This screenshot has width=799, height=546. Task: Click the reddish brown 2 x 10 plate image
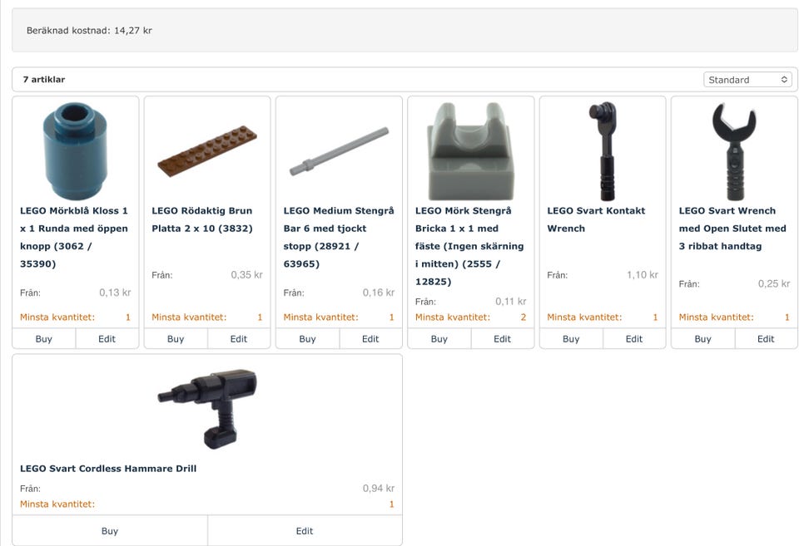207,151
